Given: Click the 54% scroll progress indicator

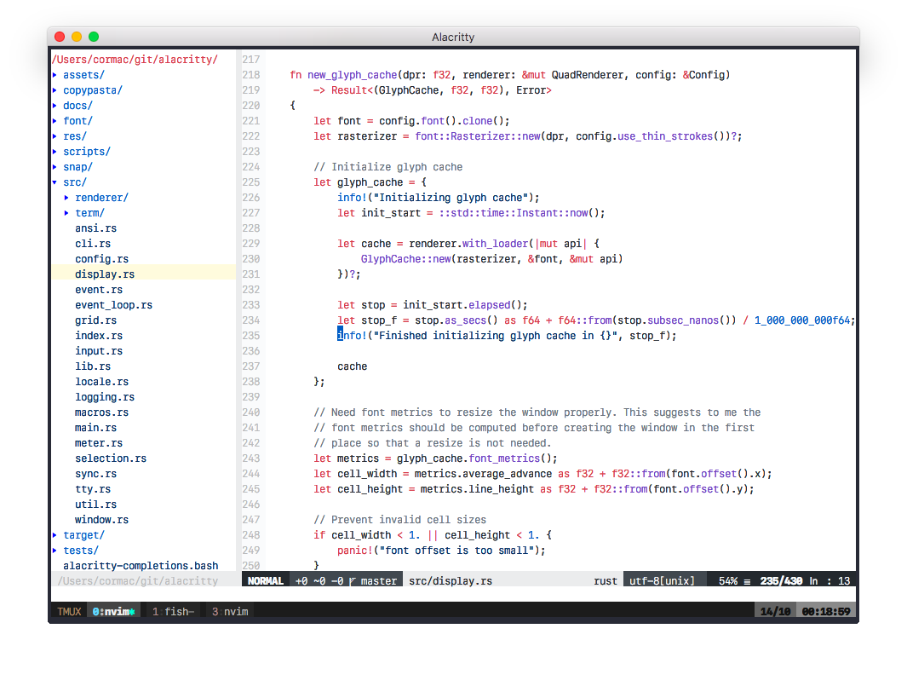Looking at the screenshot, I should pos(725,580).
